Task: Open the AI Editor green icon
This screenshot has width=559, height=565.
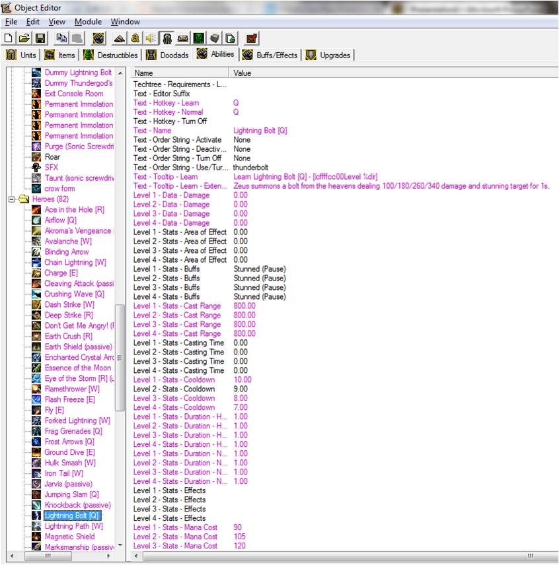Action: [x=199, y=38]
